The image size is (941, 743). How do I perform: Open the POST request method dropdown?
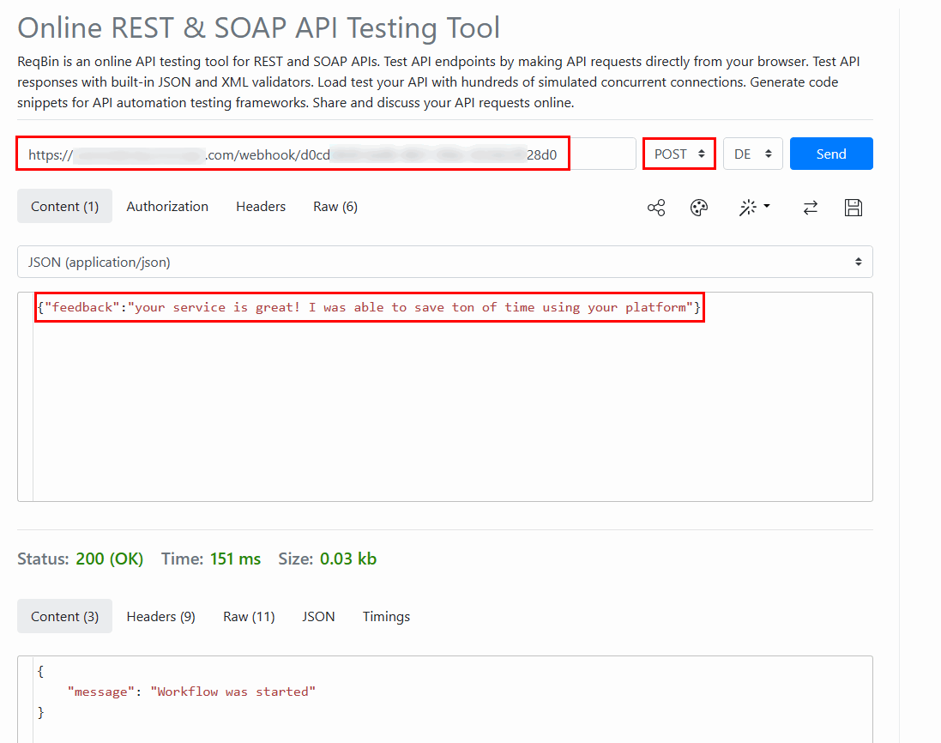pyautogui.click(x=679, y=154)
